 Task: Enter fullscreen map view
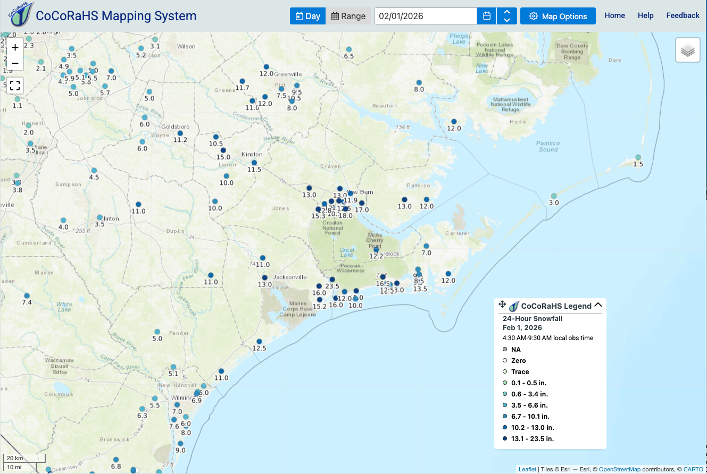click(15, 85)
